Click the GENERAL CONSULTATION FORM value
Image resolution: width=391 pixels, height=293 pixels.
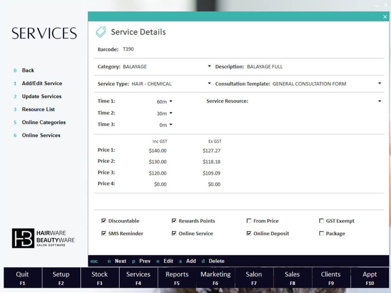tap(309, 84)
